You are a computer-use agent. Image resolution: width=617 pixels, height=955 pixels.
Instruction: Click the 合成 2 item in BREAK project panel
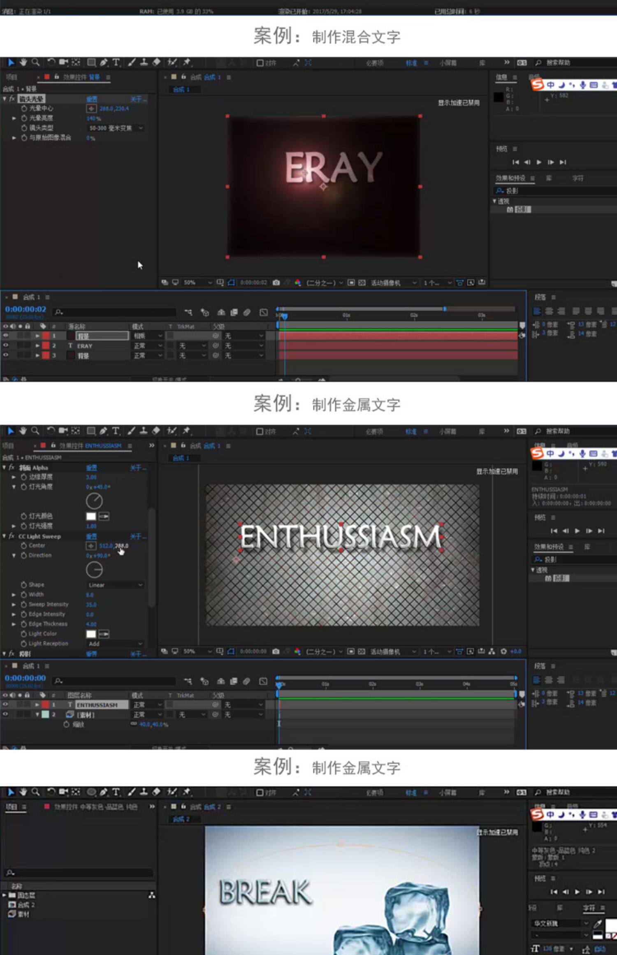tap(22, 904)
